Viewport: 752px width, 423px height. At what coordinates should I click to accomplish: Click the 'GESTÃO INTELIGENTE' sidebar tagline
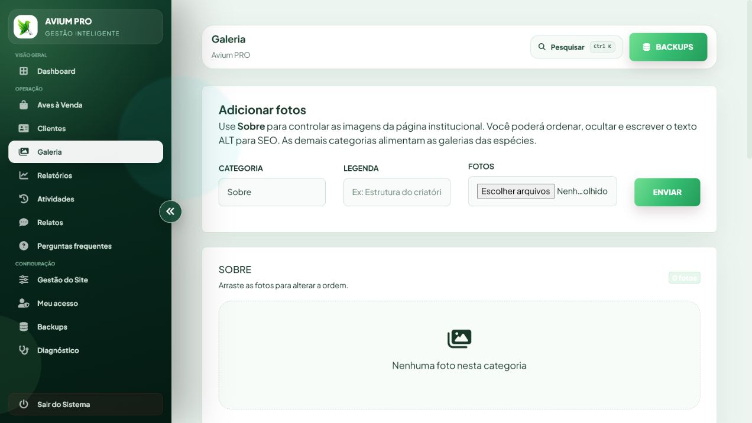tap(82, 34)
